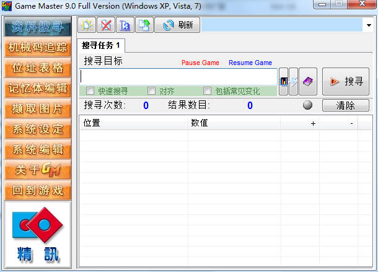The width and height of the screenshot is (378, 272).
Task: Click the delete task icon with red X
Action: [106, 25]
